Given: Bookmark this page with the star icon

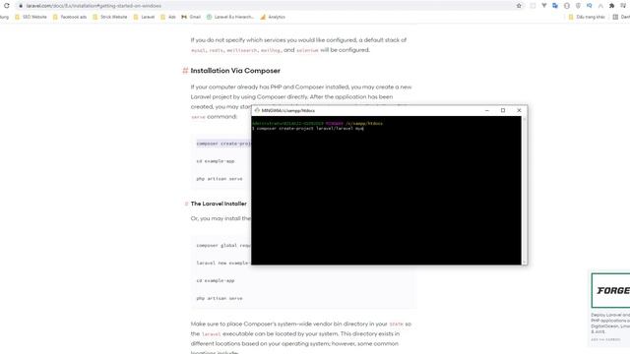Looking at the screenshot, I should pyautogui.click(x=519, y=6).
